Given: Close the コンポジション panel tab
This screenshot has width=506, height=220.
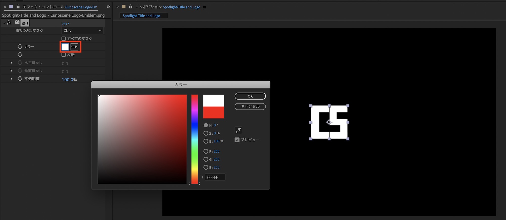Looking at the screenshot, I should point(118,7).
